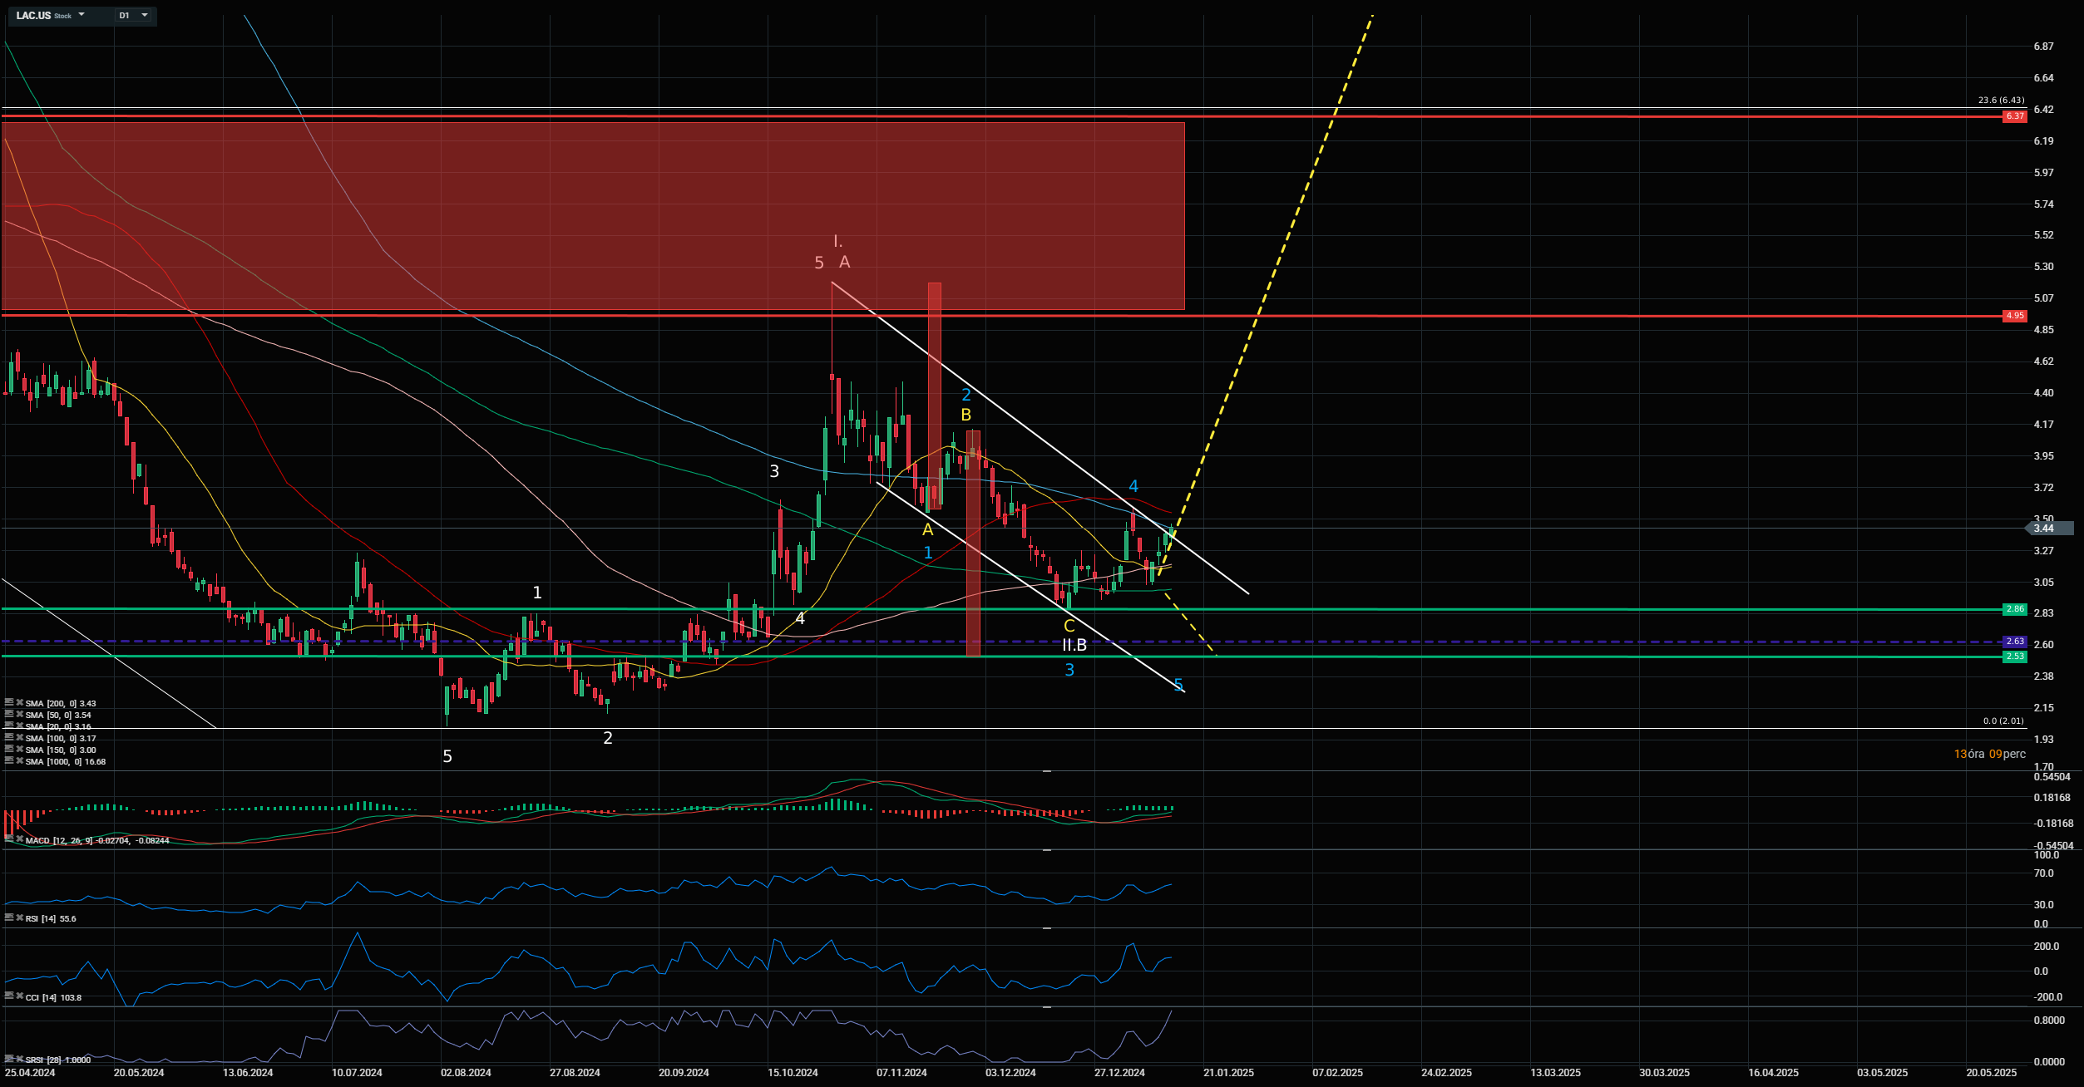Open RSI indicator settings icon
This screenshot has width=2084, height=1087.
pyautogui.click(x=8, y=918)
